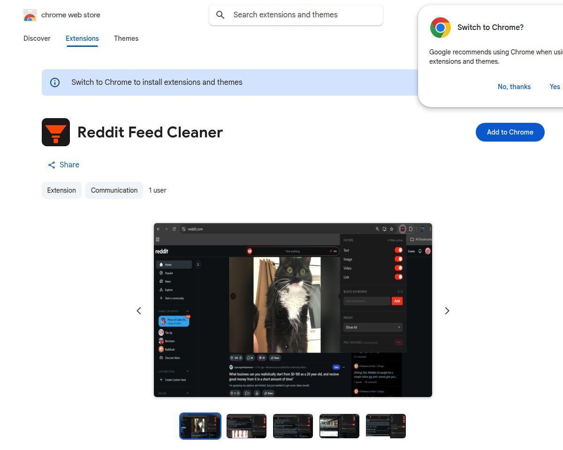This screenshot has width=563, height=450.
Task: Click the Reddit Feed Cleaner funnel icon
Action: tap(56, 132)
